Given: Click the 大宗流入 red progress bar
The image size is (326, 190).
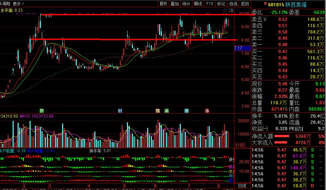Looking at the screenshot, I should [281, 142].
